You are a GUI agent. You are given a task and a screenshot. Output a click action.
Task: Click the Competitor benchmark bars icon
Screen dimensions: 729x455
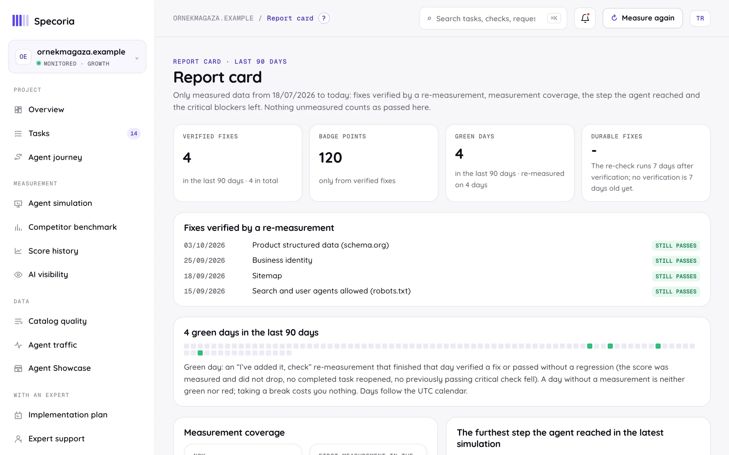18,227
